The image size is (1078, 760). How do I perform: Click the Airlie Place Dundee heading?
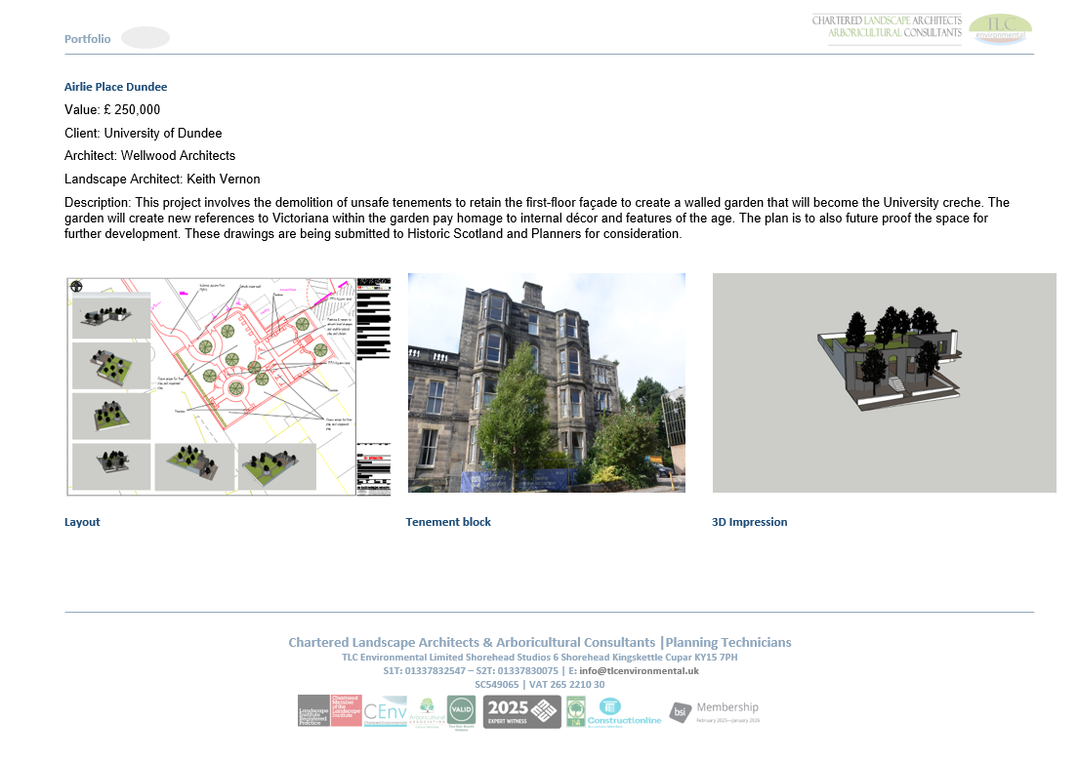click(115, 87)
